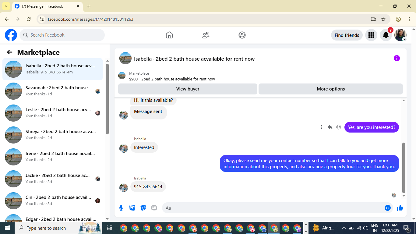Reload the page with refresh icon
The width and height of the screenshot is (416, 234).
[x=29, y=19]
